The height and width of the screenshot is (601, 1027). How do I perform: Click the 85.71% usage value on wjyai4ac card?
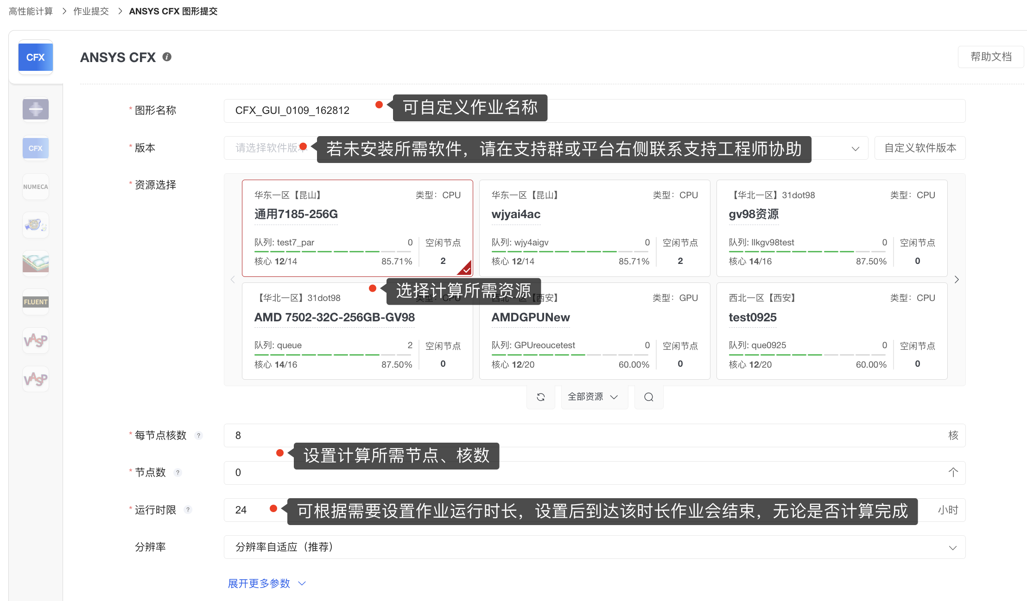tap(634, 261)
